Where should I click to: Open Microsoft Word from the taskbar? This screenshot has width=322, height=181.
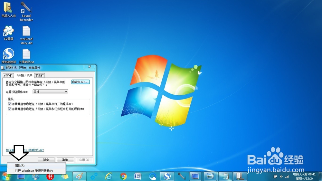138,176
